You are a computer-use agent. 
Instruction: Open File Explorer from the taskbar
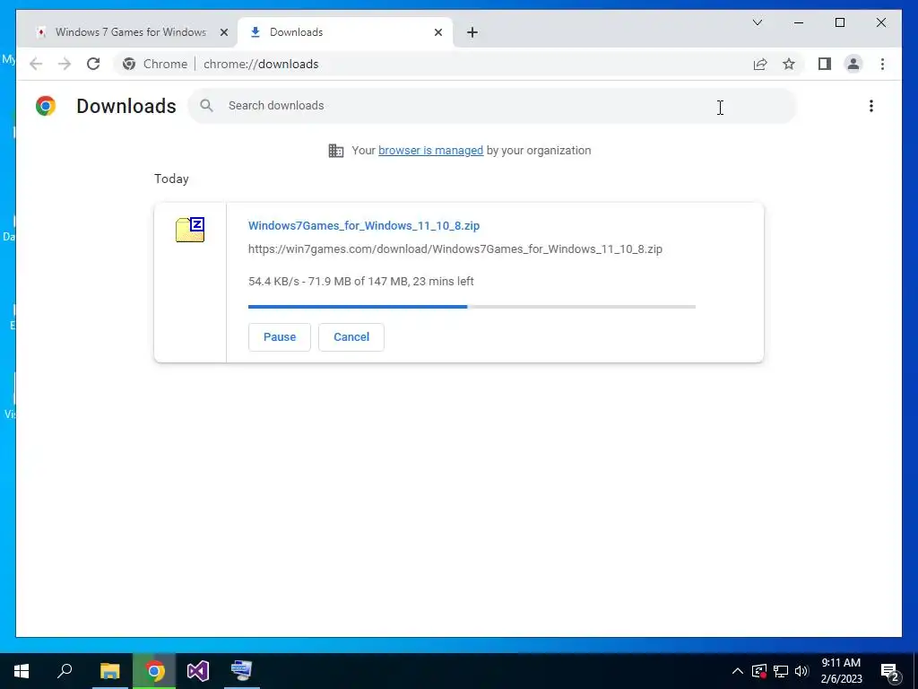109,671
